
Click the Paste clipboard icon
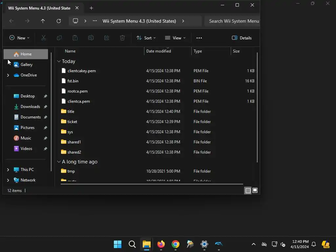(75, 38)
